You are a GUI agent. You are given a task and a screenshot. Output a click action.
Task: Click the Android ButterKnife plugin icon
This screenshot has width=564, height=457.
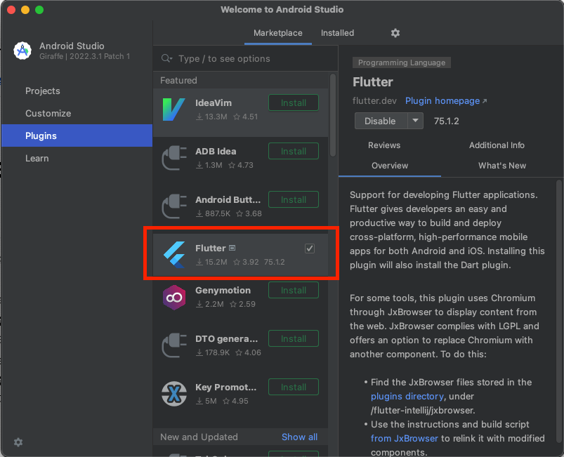point(173,206)
